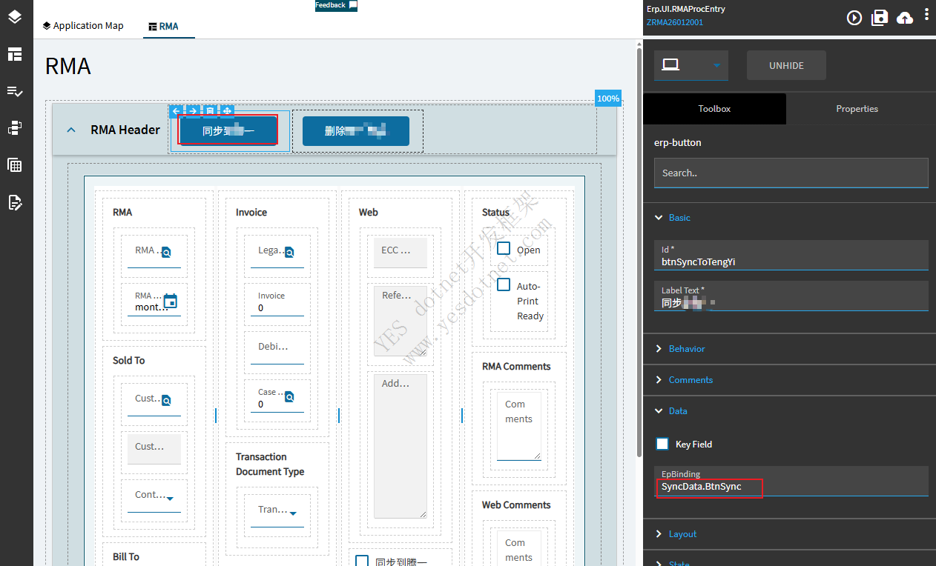Open the device type dropdown
936x566 pixels.
(x=691, y=65)
